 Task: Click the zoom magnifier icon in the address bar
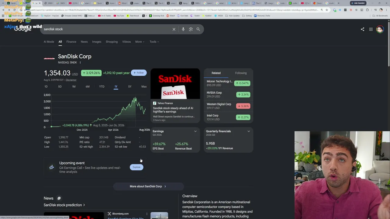[x=322, y=10]
